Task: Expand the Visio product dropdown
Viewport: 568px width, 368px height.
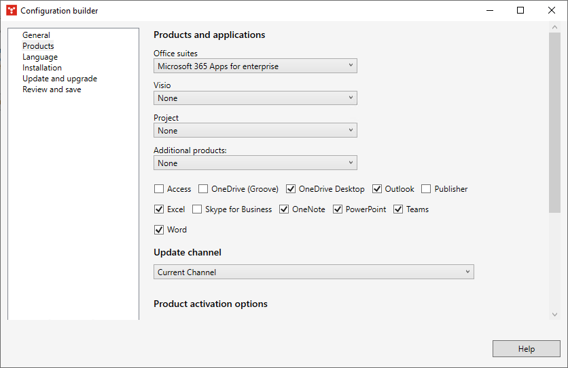Action: 255,98
